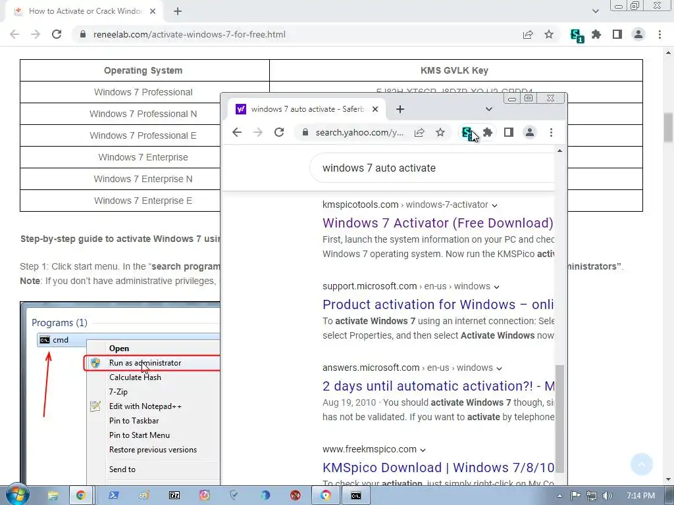The image size is (674, 505).
Task: Click Yahoo window vertical scrollbar thumb
Action: 559,419
